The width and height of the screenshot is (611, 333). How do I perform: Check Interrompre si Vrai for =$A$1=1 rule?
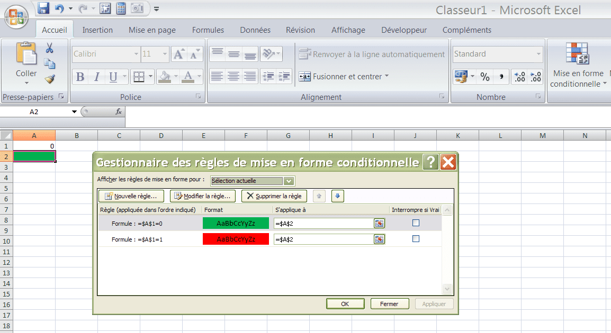pos(416,239)
